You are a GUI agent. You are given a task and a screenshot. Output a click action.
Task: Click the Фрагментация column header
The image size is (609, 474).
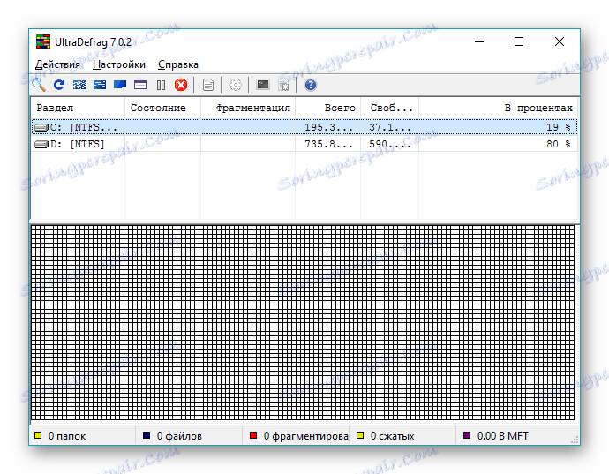tap(248, 108)
